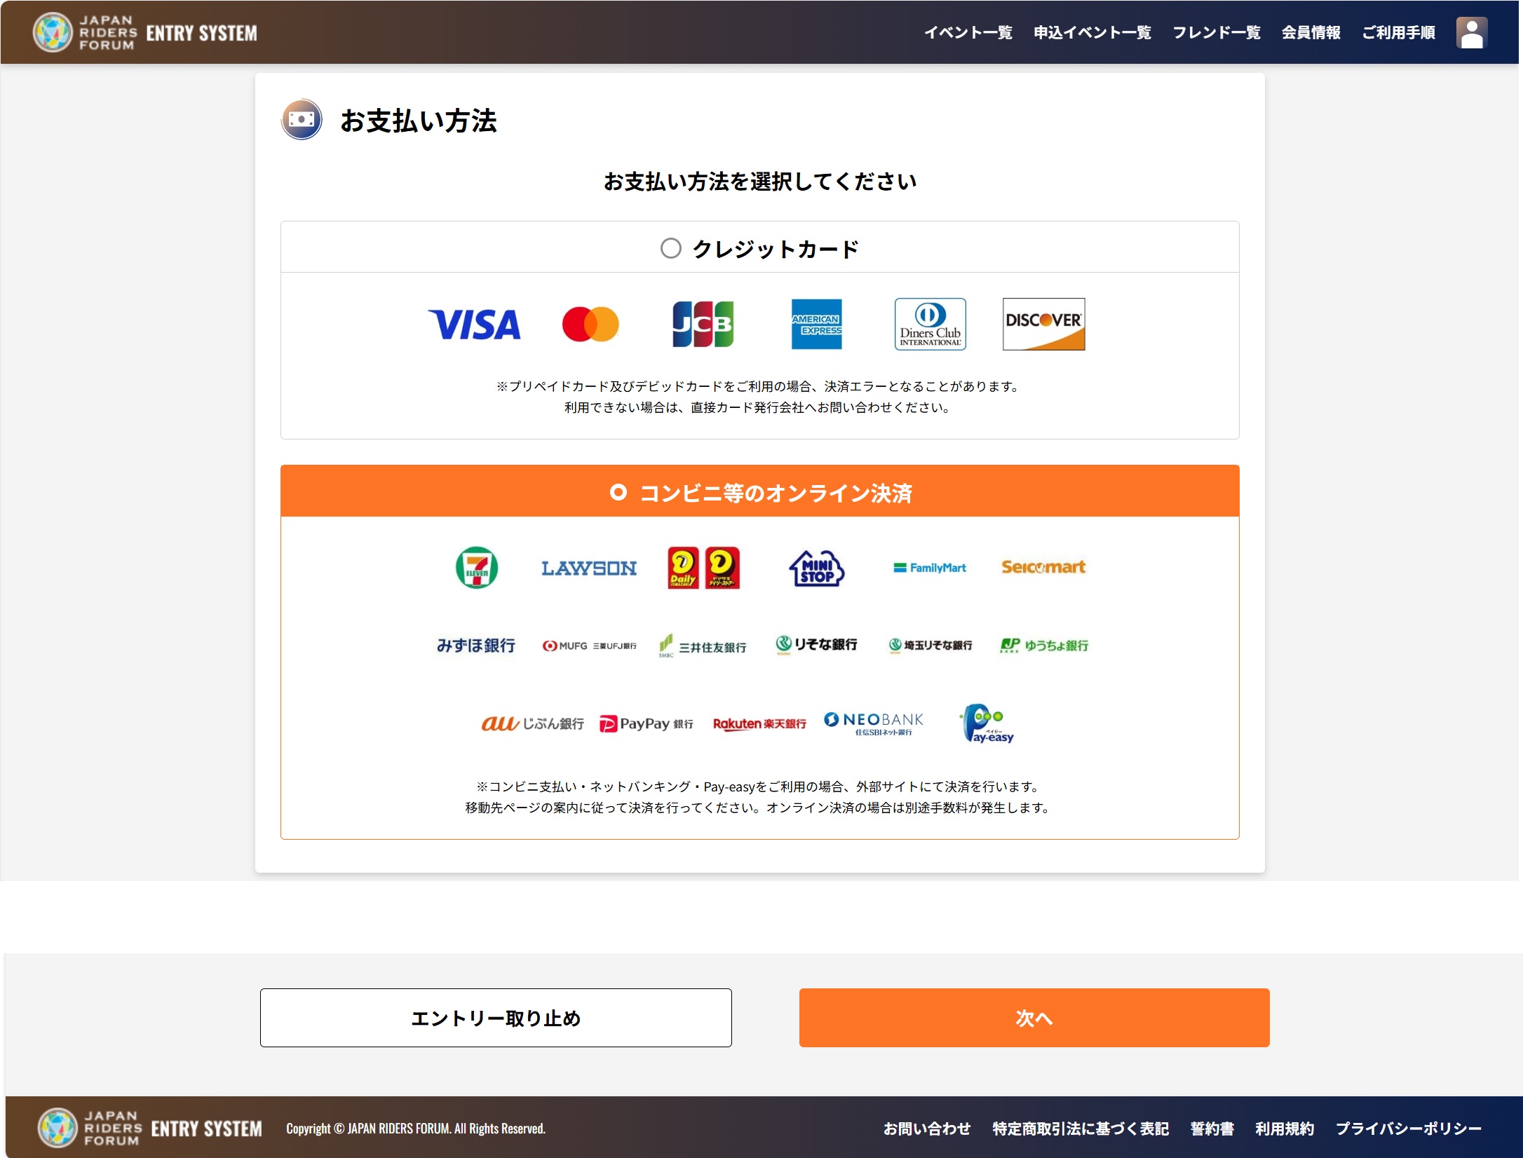Image resolution: width=1523 pixels, height=1158 pixels.
Task: Click the au じぶん銀行 logo
Action: (x=532, y=723)
